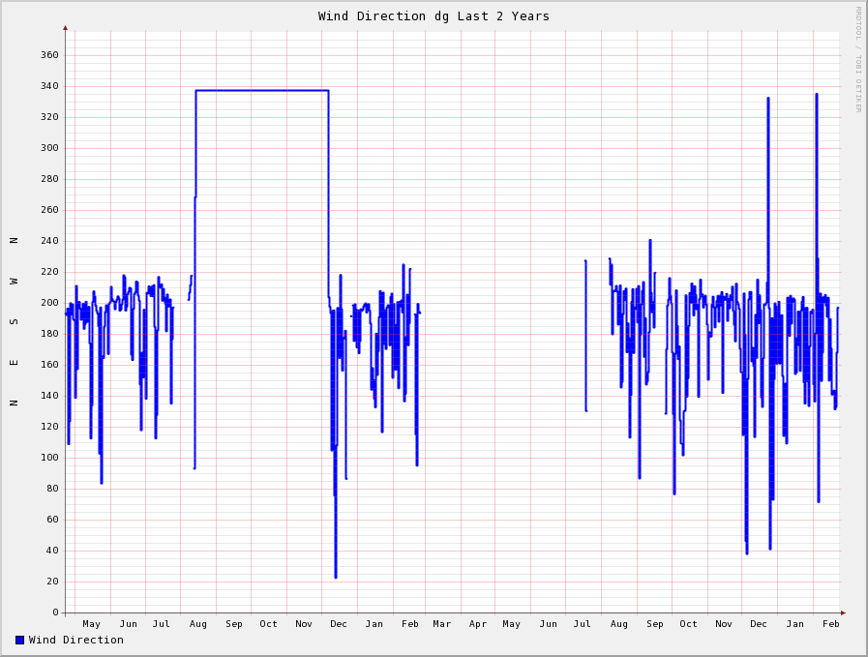The image size is (868, 657).
Task: Click the RRDTOOL / TOBI OETIKER watermark
Action: point(857,59)
